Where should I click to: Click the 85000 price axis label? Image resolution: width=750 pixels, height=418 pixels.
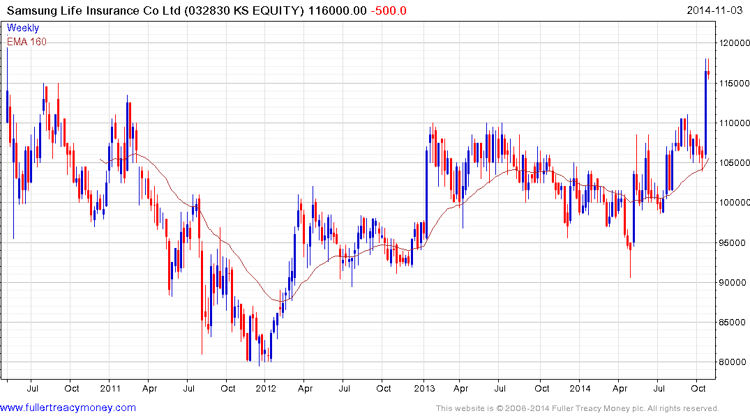(733, 323)
